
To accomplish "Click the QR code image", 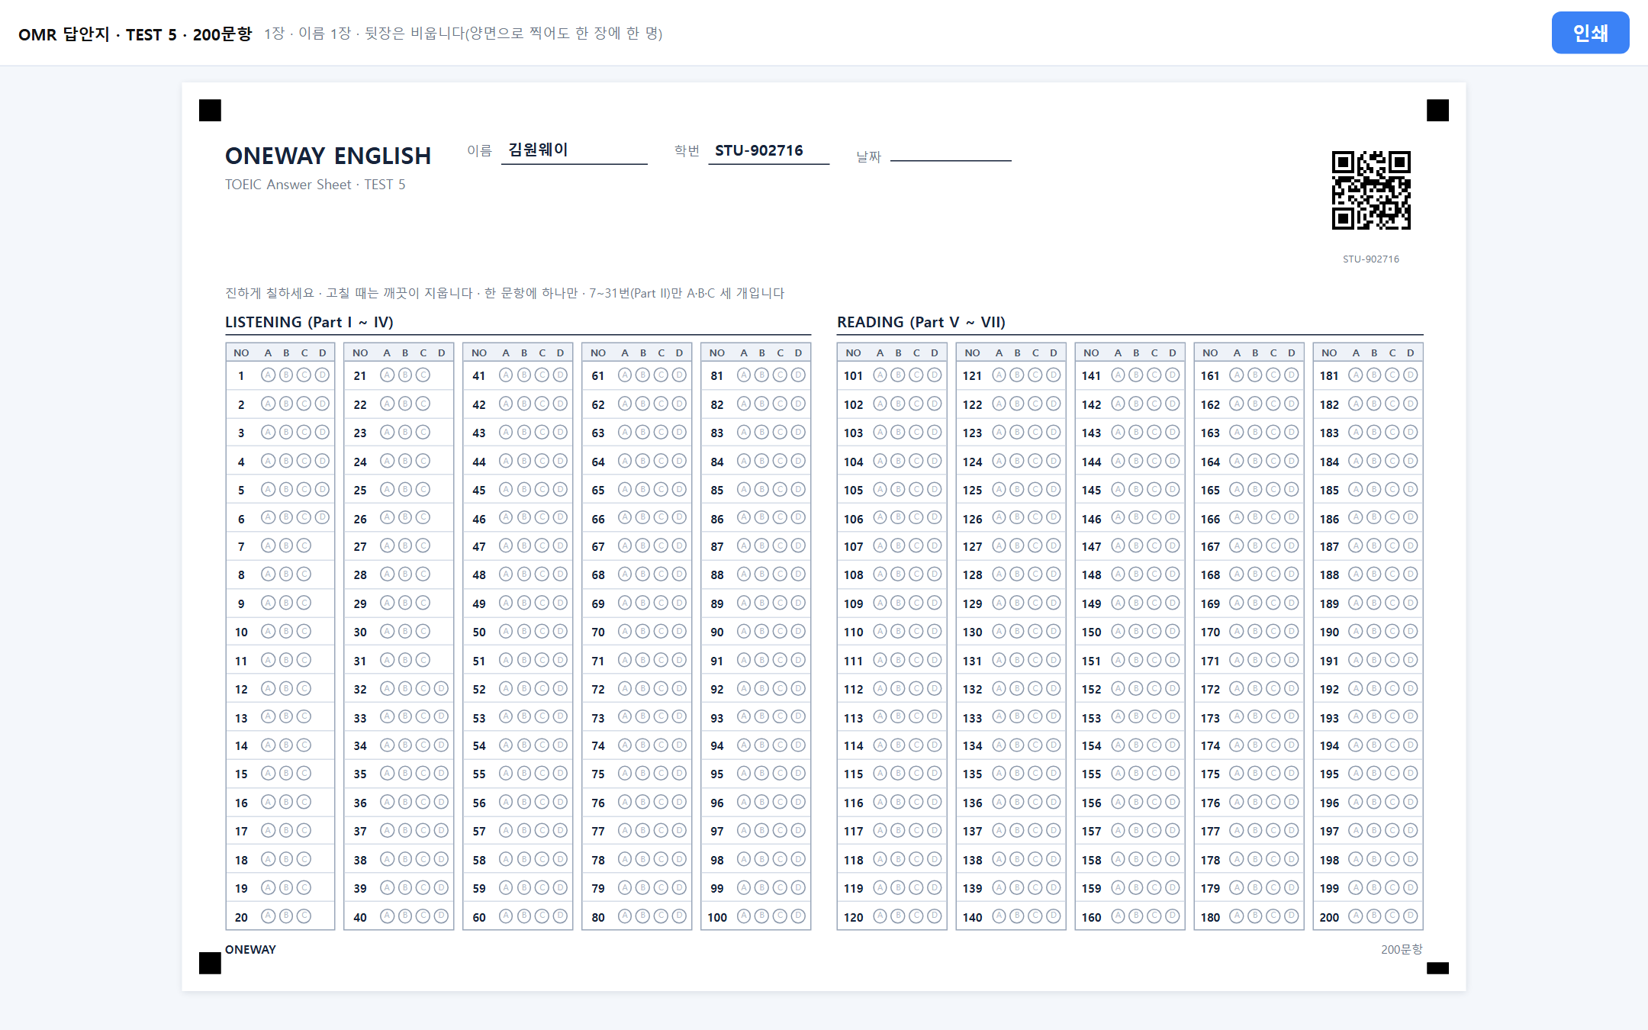I will click(1371, 190).
